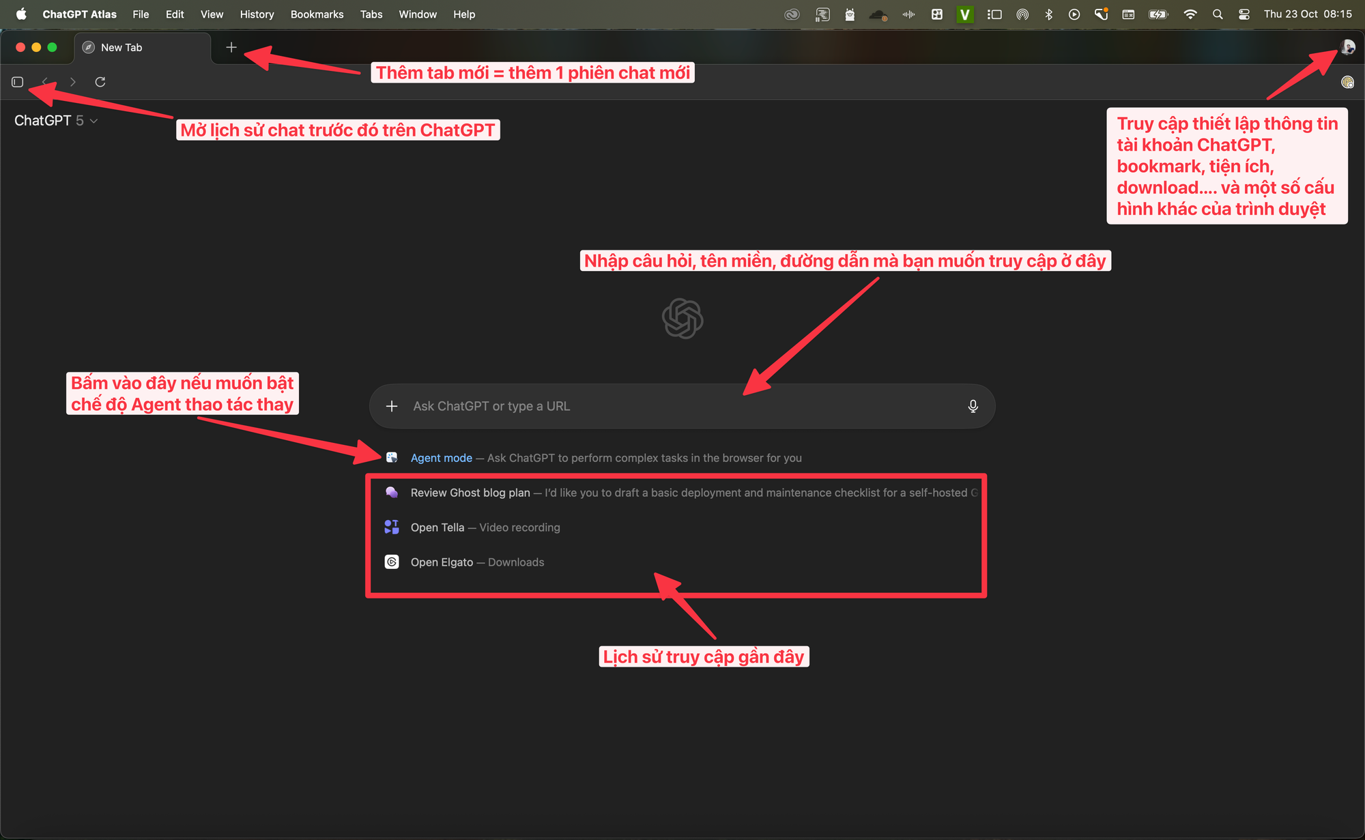Click the Ask ChatGPT sidebar icon at the right of the toolbar
Image resolution: width=1365 pixels, height=840 pixels.
[1347, 83]
